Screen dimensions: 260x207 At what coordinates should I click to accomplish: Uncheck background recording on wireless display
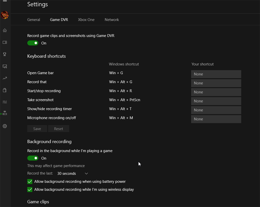tap(30, 190)
